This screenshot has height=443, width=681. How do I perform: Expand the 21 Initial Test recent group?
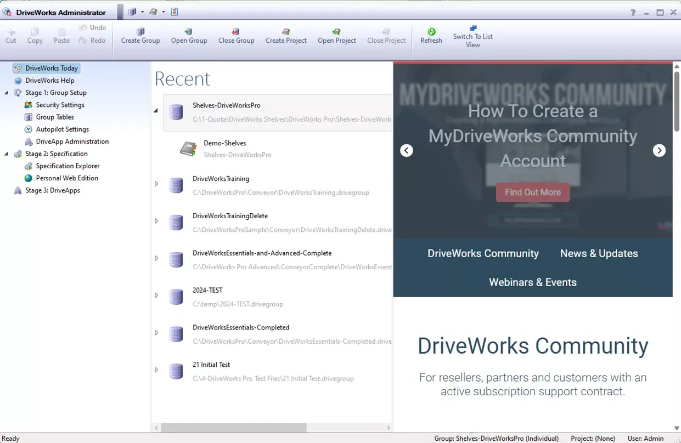(x=156, y=370)
